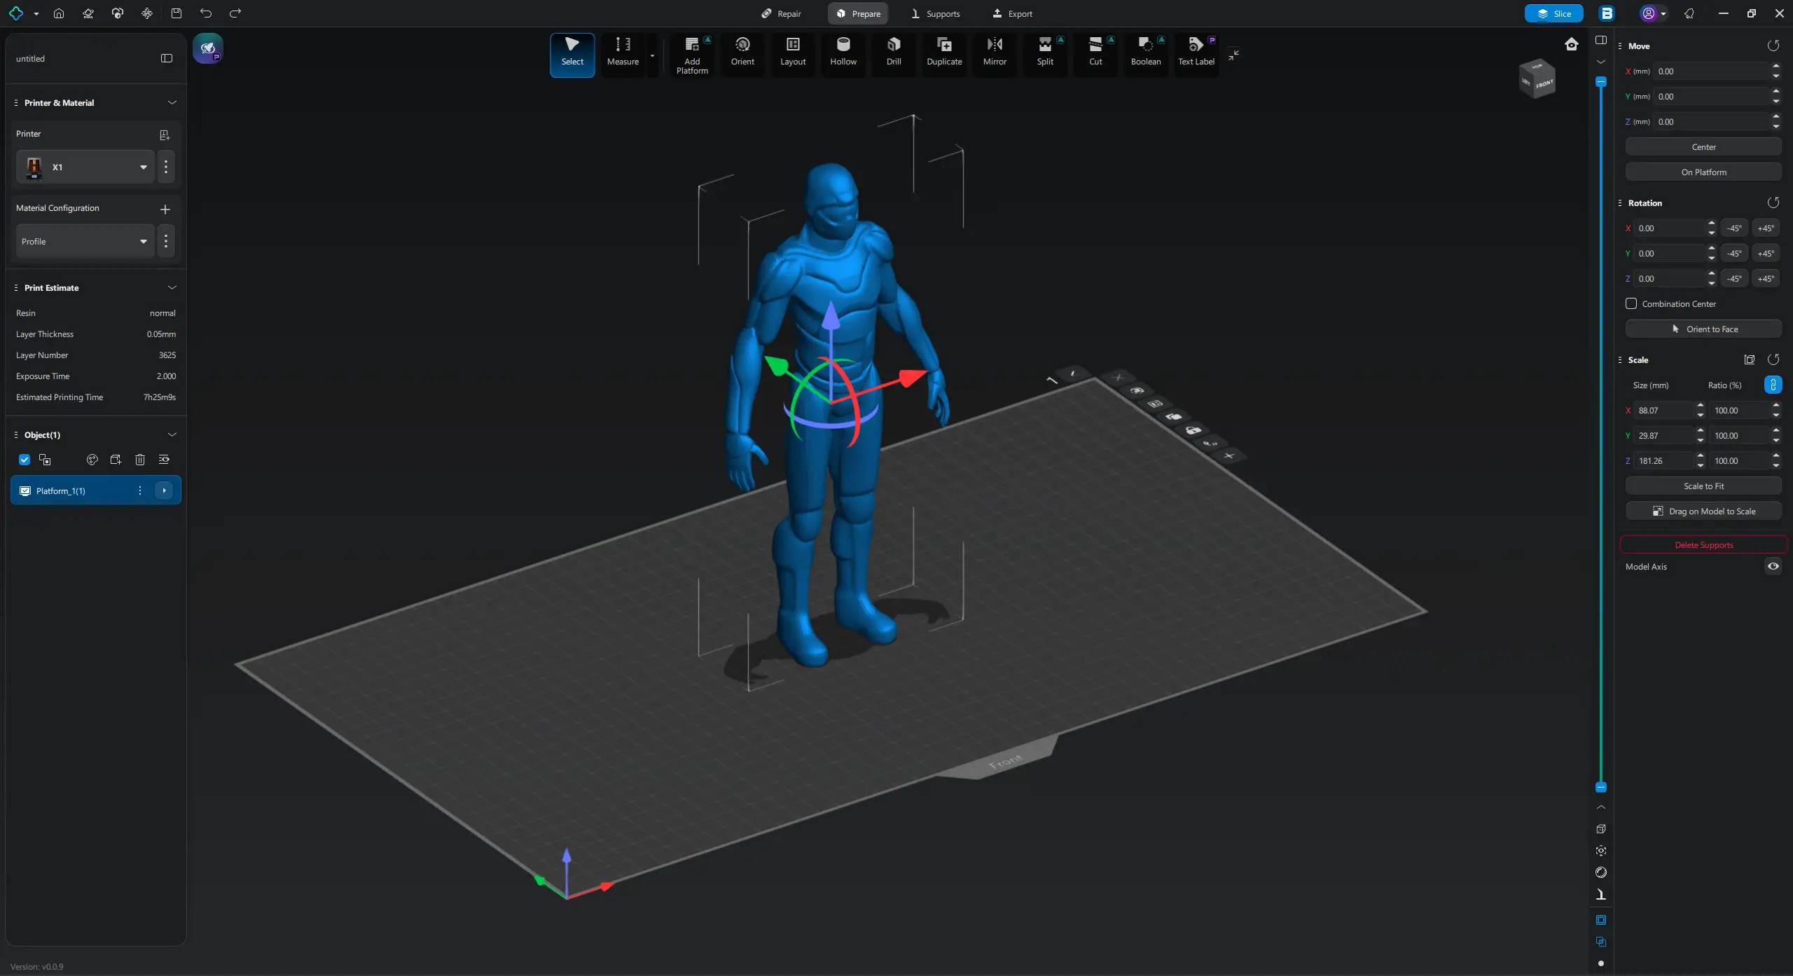Click the redo arrow

click(x=235, y=13)
